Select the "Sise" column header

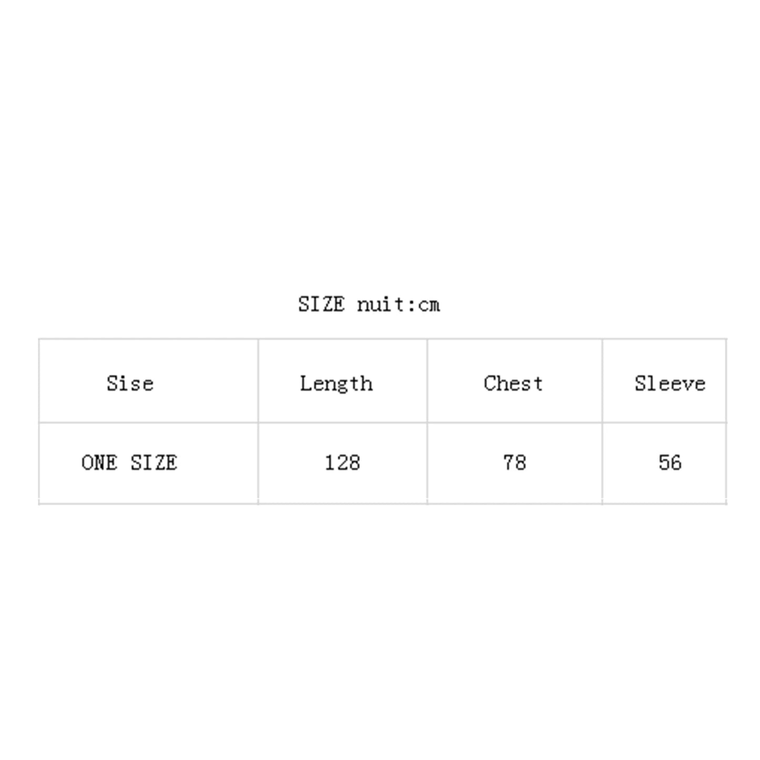pyautogui.click(x=130, y=383)
